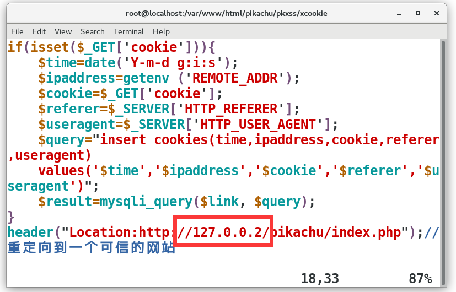456x292 pixels.
Task: Maximize the terminal window
Action: pos(418,13)
